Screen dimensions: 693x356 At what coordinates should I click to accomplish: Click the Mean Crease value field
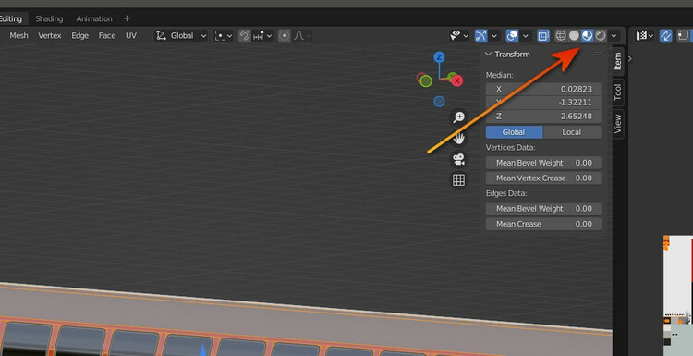(x=543, y=224)
